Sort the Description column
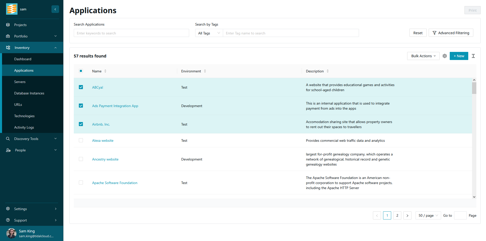Screen dimensions: 486x241 pos(328,71)
